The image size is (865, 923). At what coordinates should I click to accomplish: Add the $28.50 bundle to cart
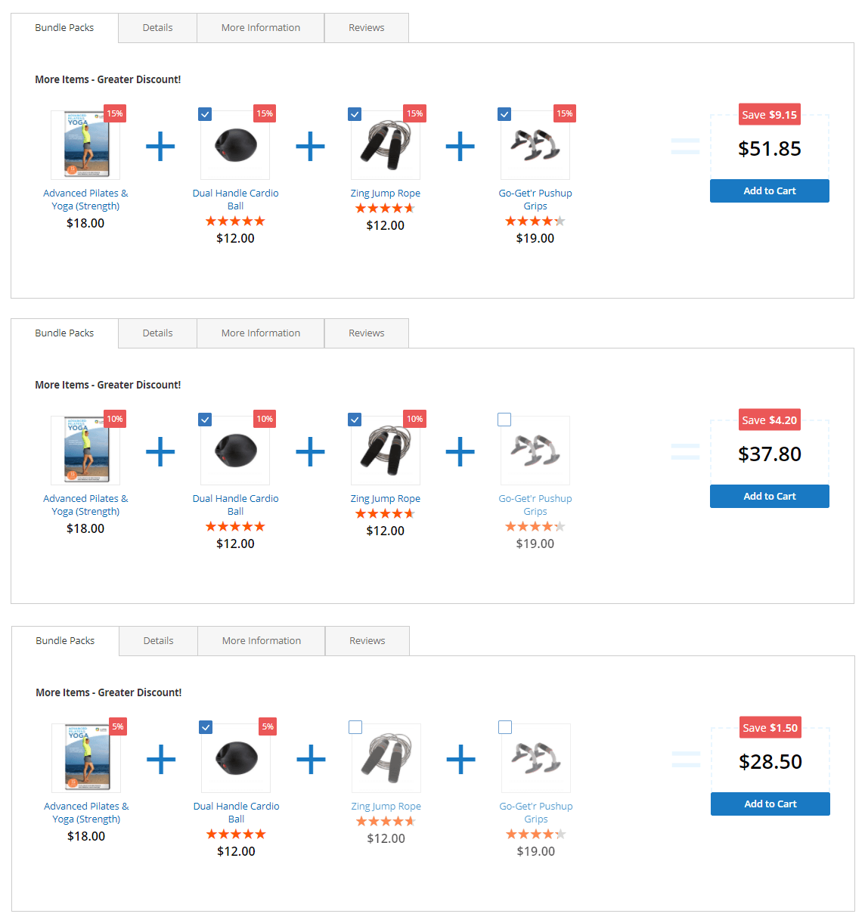[x=770, y=804]
